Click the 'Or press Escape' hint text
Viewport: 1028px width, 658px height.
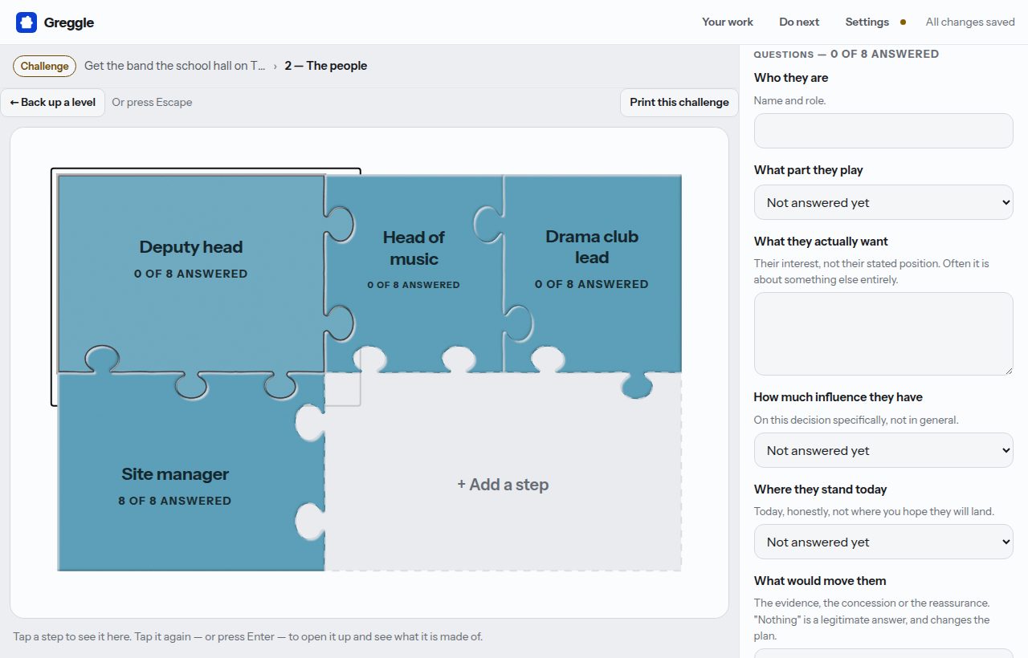pos(152,102)
